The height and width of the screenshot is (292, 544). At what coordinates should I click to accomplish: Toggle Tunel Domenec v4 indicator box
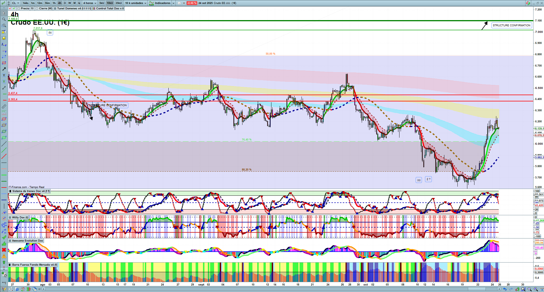pyautogui.click(x=55, y=8)
